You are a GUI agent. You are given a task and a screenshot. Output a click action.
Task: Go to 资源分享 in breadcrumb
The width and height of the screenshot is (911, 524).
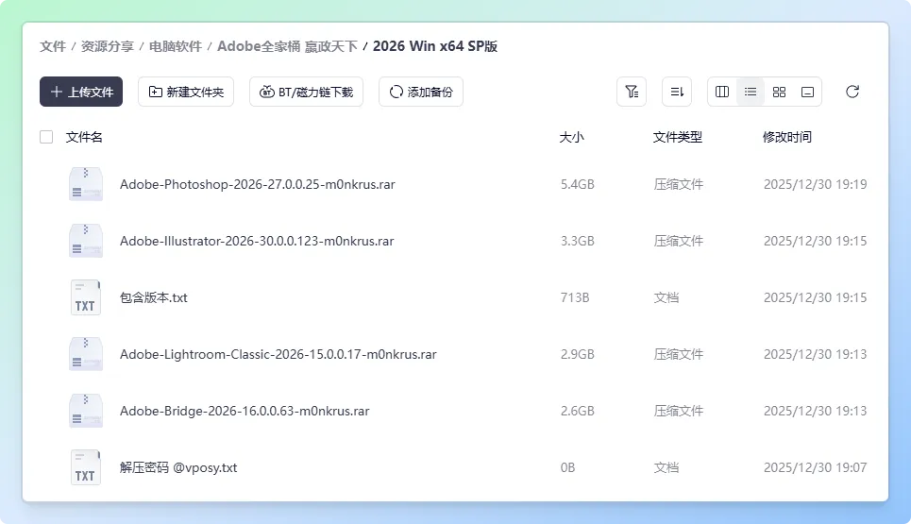(108, 46)
